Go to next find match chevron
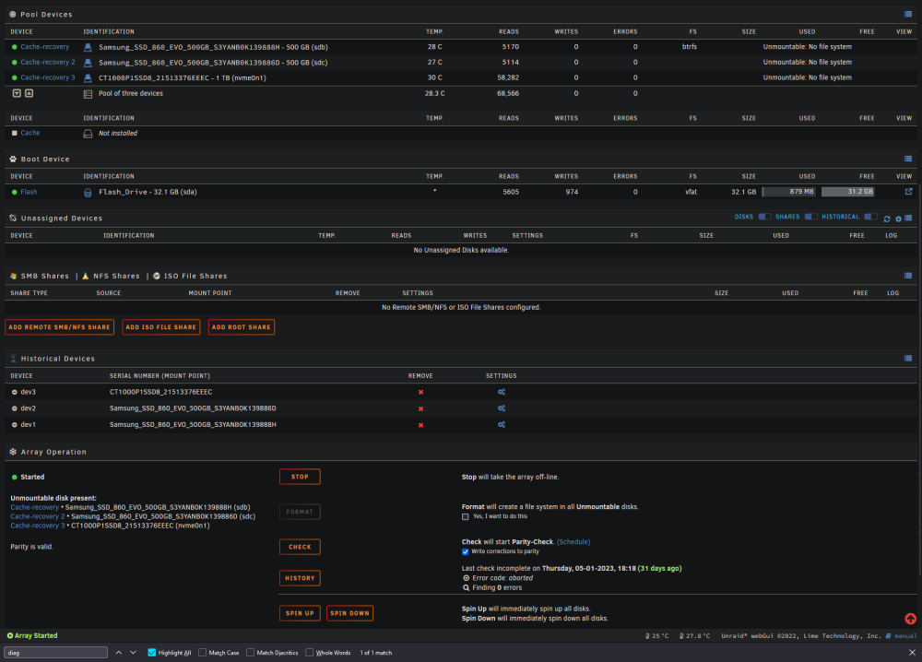The height and width of the screenshot is (662, 922). (133, 653)
